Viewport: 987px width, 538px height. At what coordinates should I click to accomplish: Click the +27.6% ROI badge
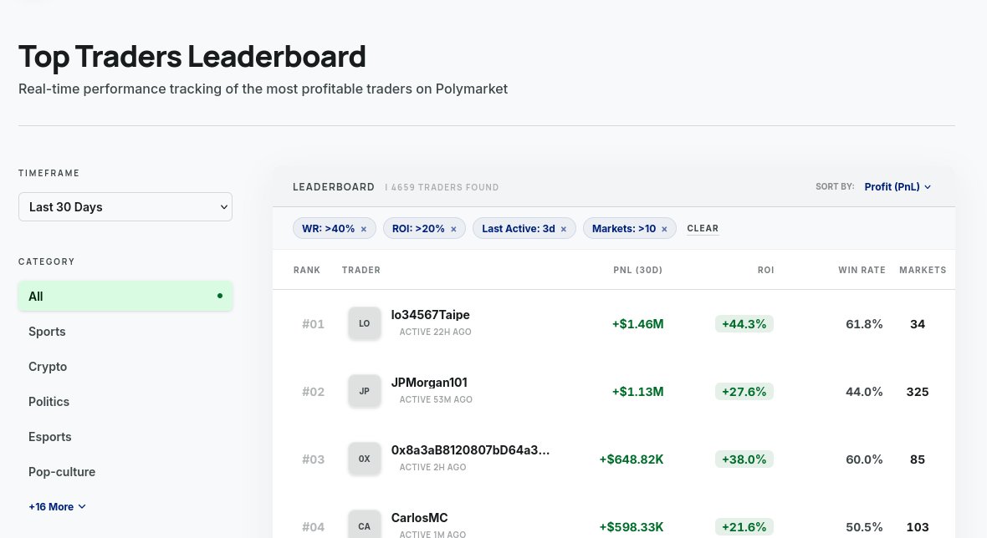744,392
